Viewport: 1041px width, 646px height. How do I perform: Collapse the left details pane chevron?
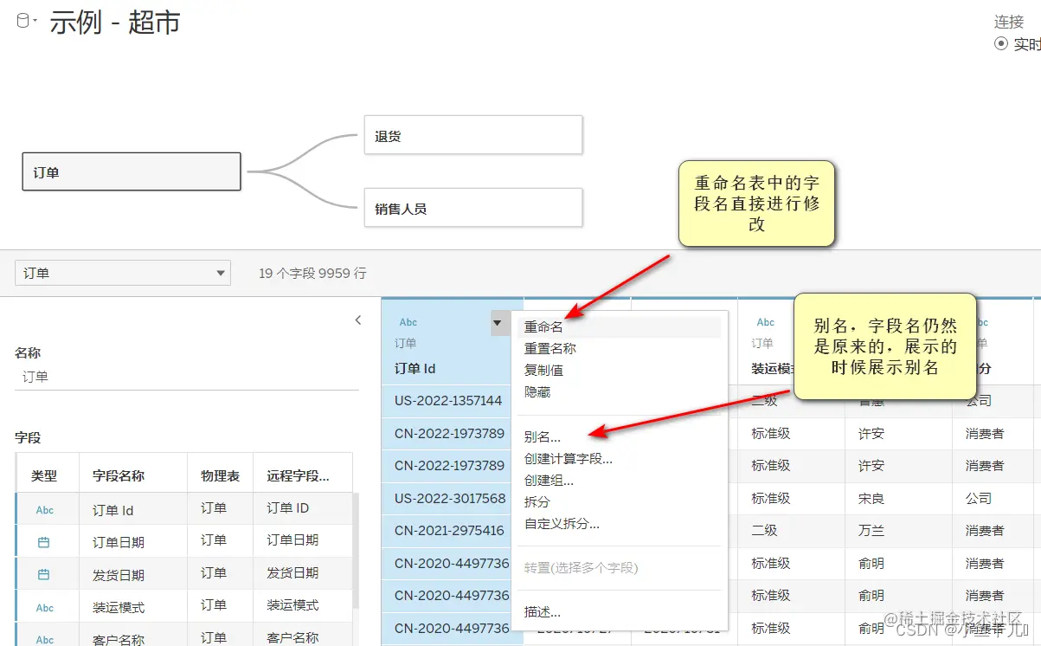pos(358,320)
